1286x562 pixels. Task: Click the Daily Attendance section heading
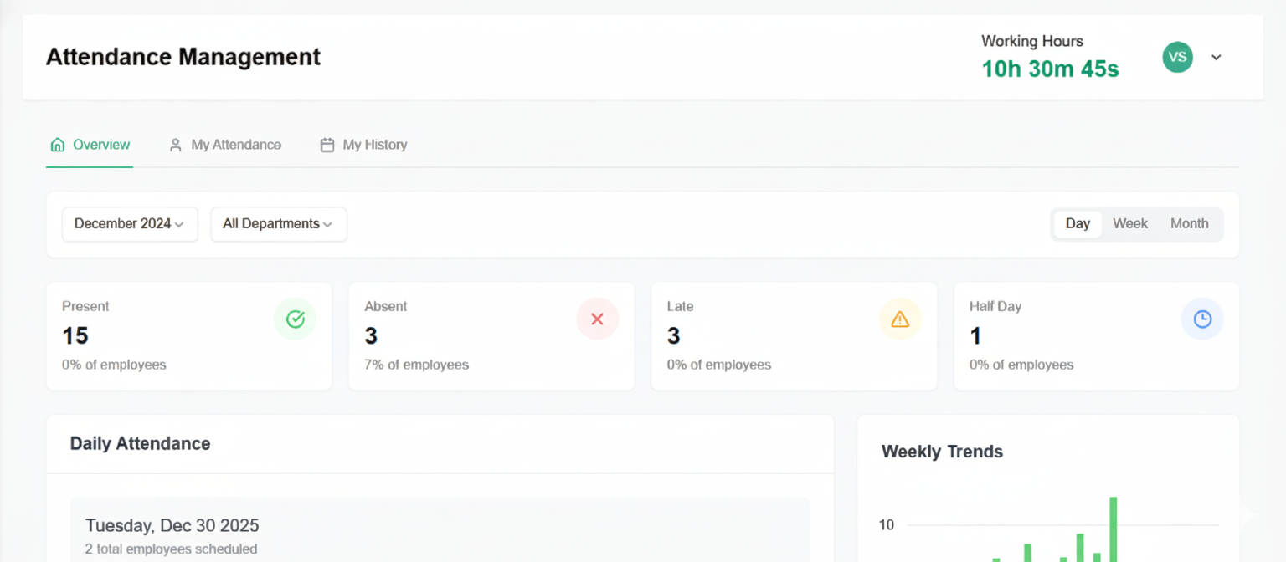(140, 443)
